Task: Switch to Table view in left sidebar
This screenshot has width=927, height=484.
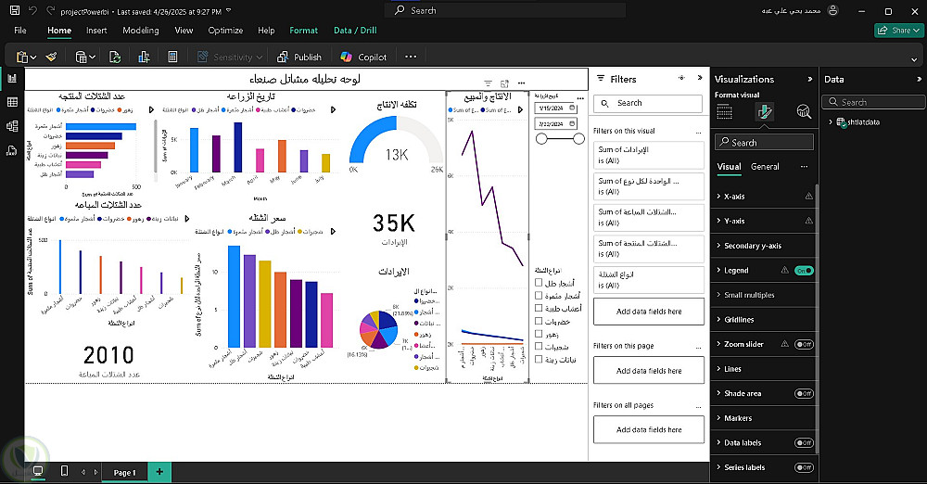Action: pos(12,102)
